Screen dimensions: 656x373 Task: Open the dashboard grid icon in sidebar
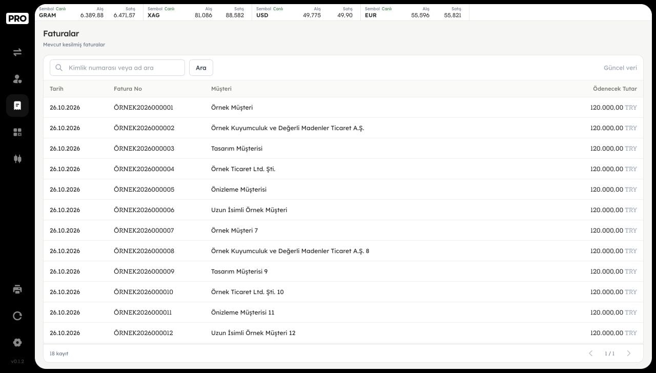coord(17,132)
